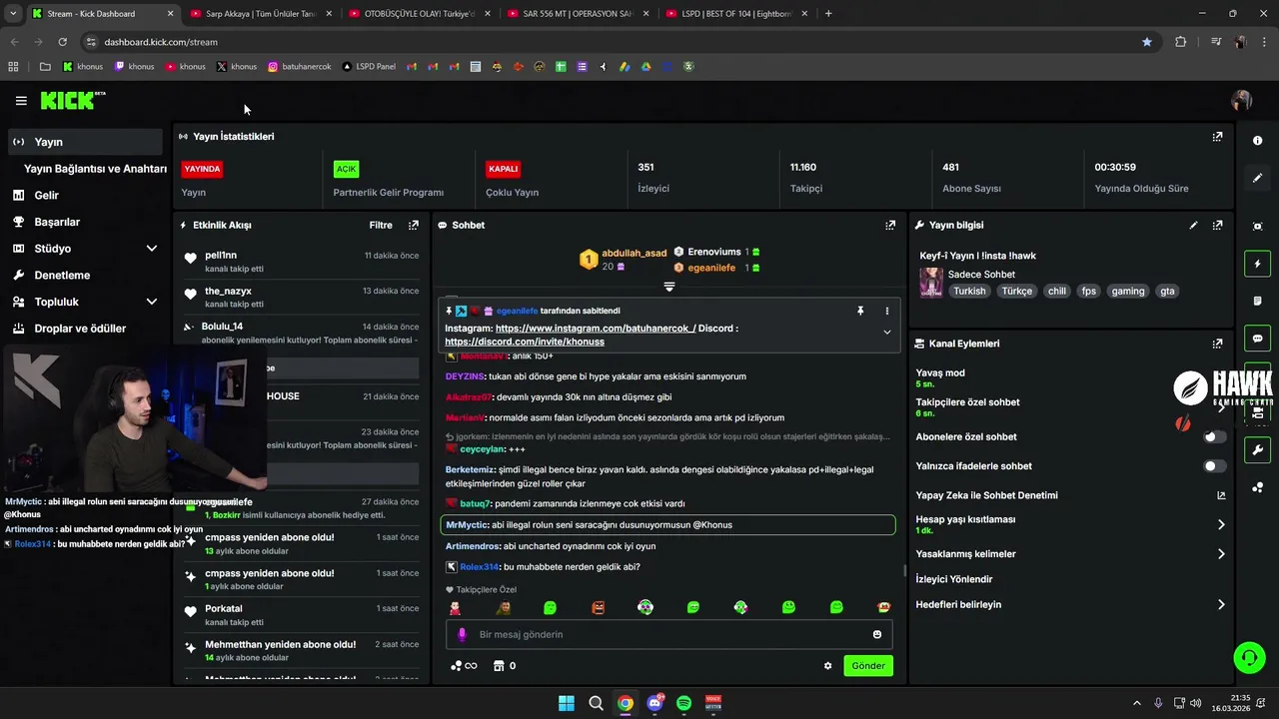Unpin the pinned chat message
Viewport: 1279px width, 719px height.
pos(860,311)
